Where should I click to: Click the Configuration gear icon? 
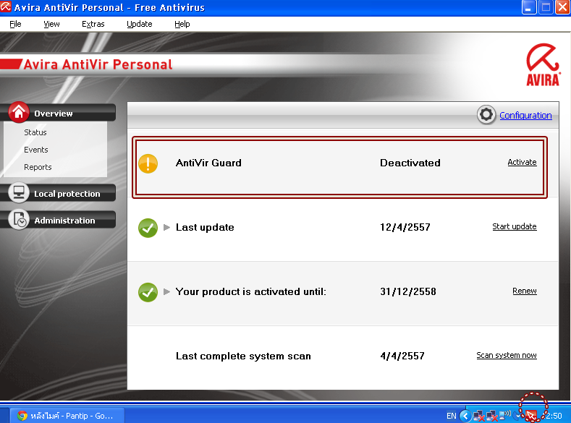click(486, 114)
